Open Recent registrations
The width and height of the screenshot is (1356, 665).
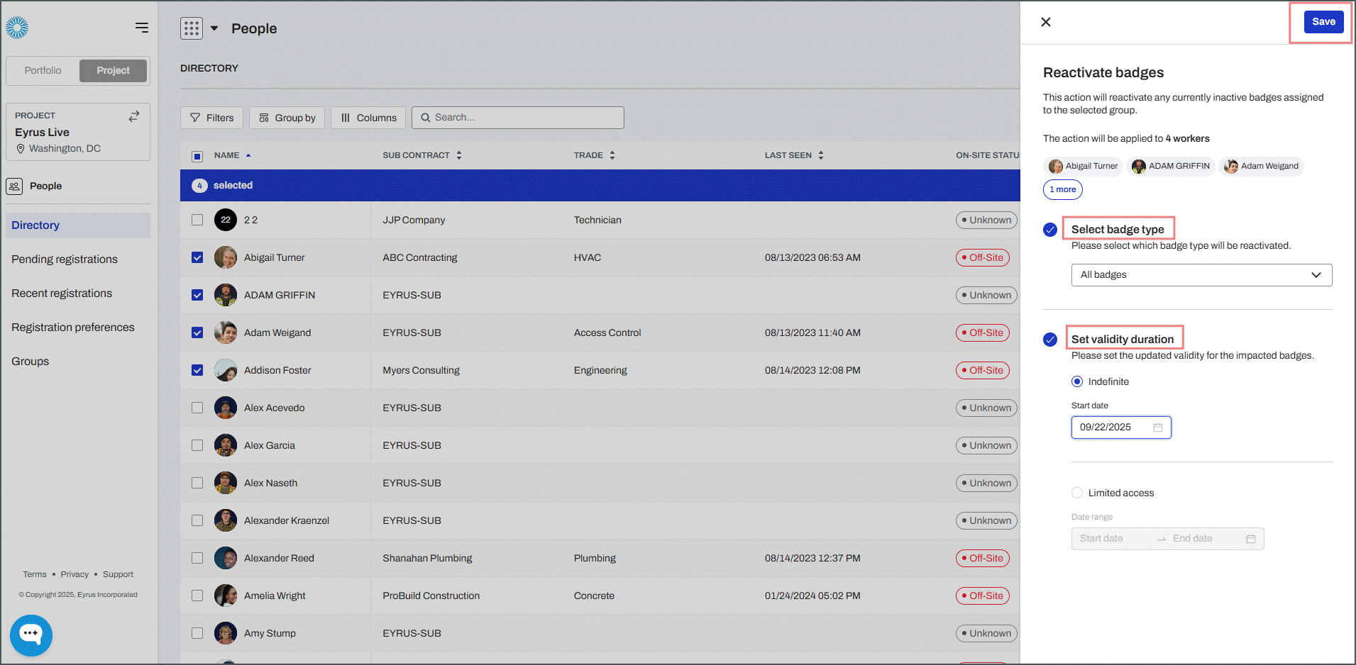pos(62,294)
